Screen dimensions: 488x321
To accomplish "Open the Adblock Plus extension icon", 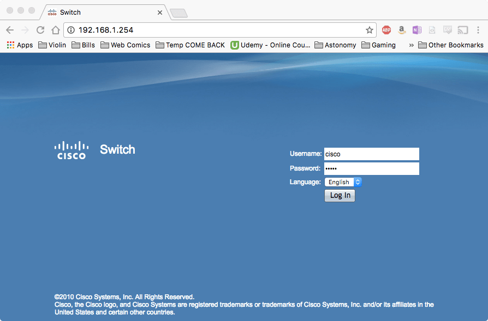I will coord(386,30).
